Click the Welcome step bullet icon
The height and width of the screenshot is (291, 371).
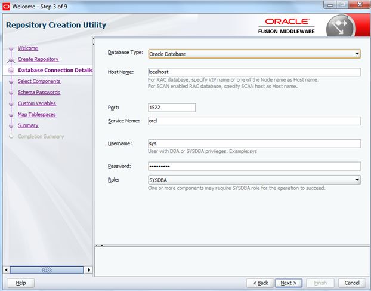11,48
